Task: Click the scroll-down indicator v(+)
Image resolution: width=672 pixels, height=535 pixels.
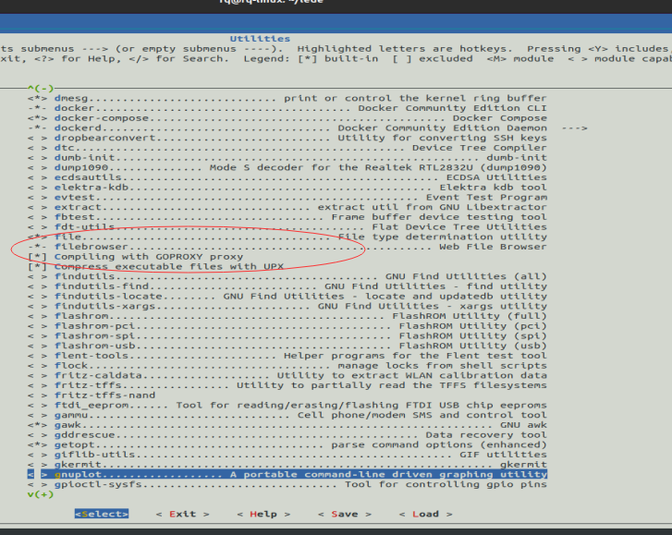Action: point(41,494)
